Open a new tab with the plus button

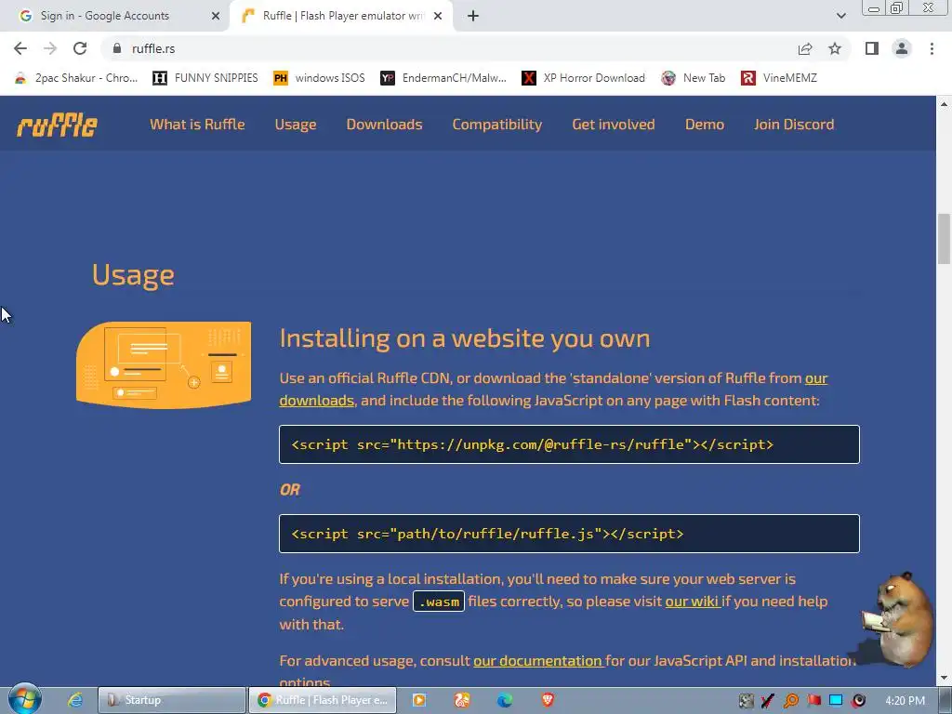coord(473,16)
